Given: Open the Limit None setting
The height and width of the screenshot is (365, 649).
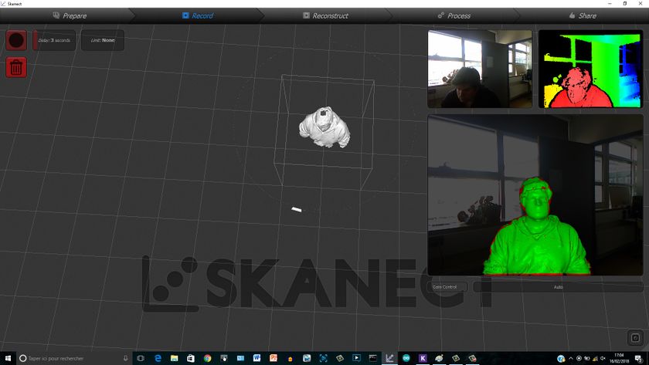Looking at the screenshot, I should click(x=102, y=40).
